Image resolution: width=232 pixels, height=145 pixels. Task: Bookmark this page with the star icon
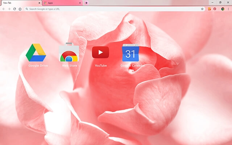tap(202, 9)
